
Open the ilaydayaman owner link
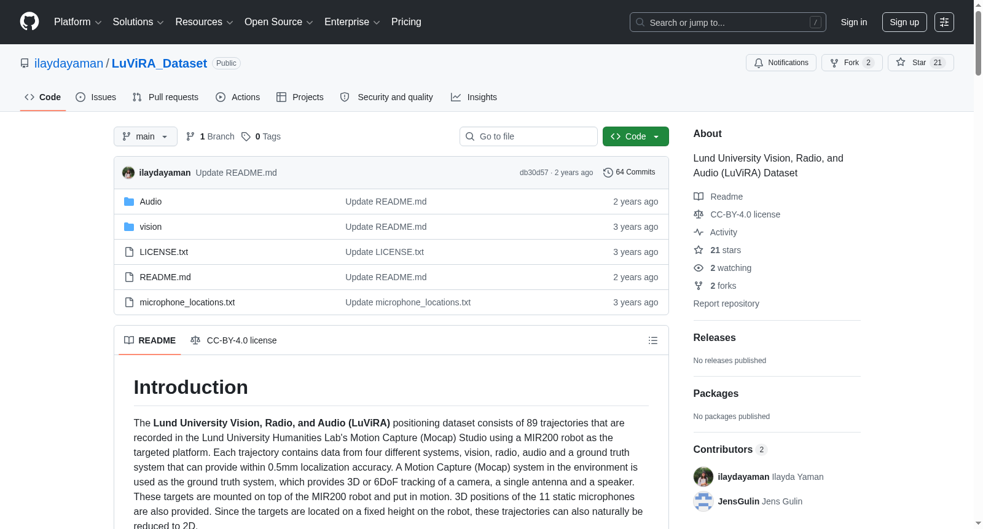point(69,63)
